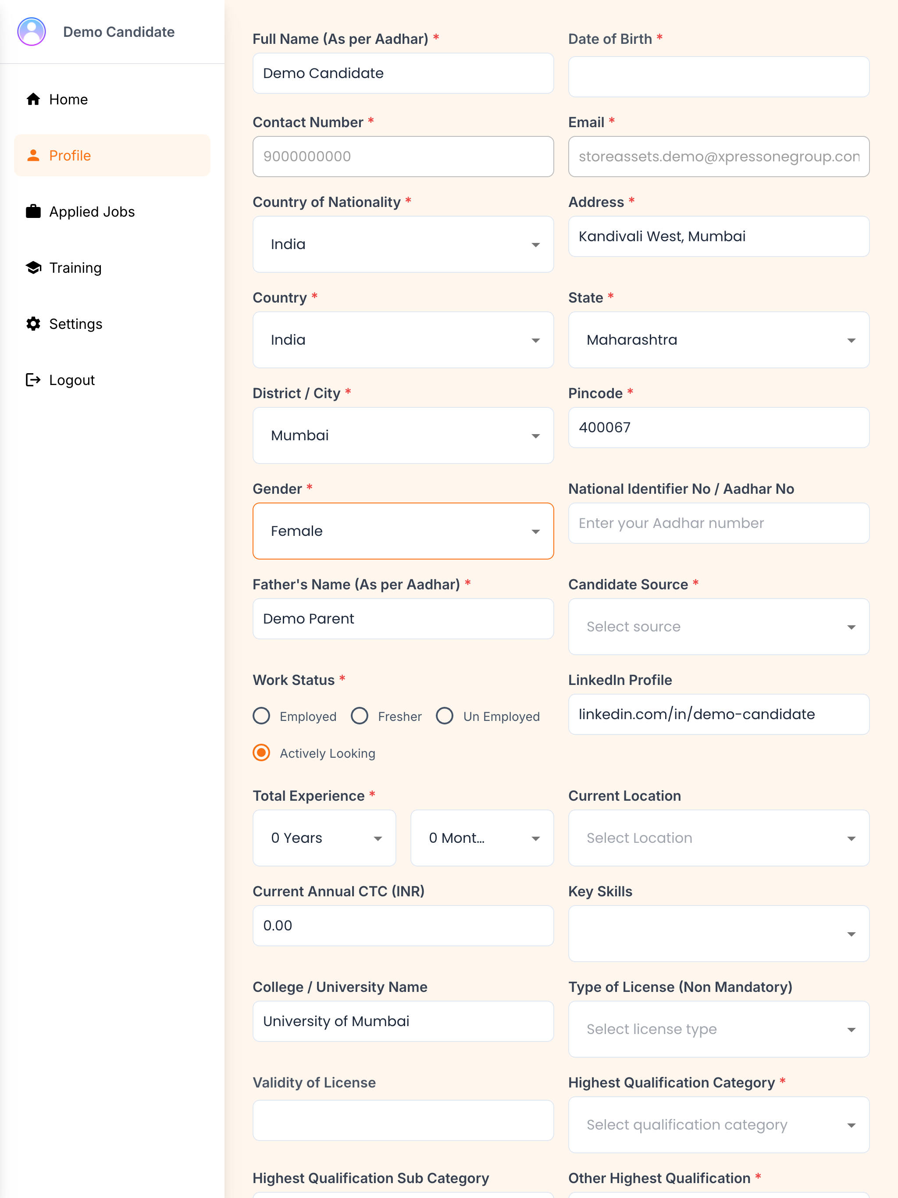Select Logout in the sidebar
This screenshot has width=898, height=1198.
click(112, 380)
